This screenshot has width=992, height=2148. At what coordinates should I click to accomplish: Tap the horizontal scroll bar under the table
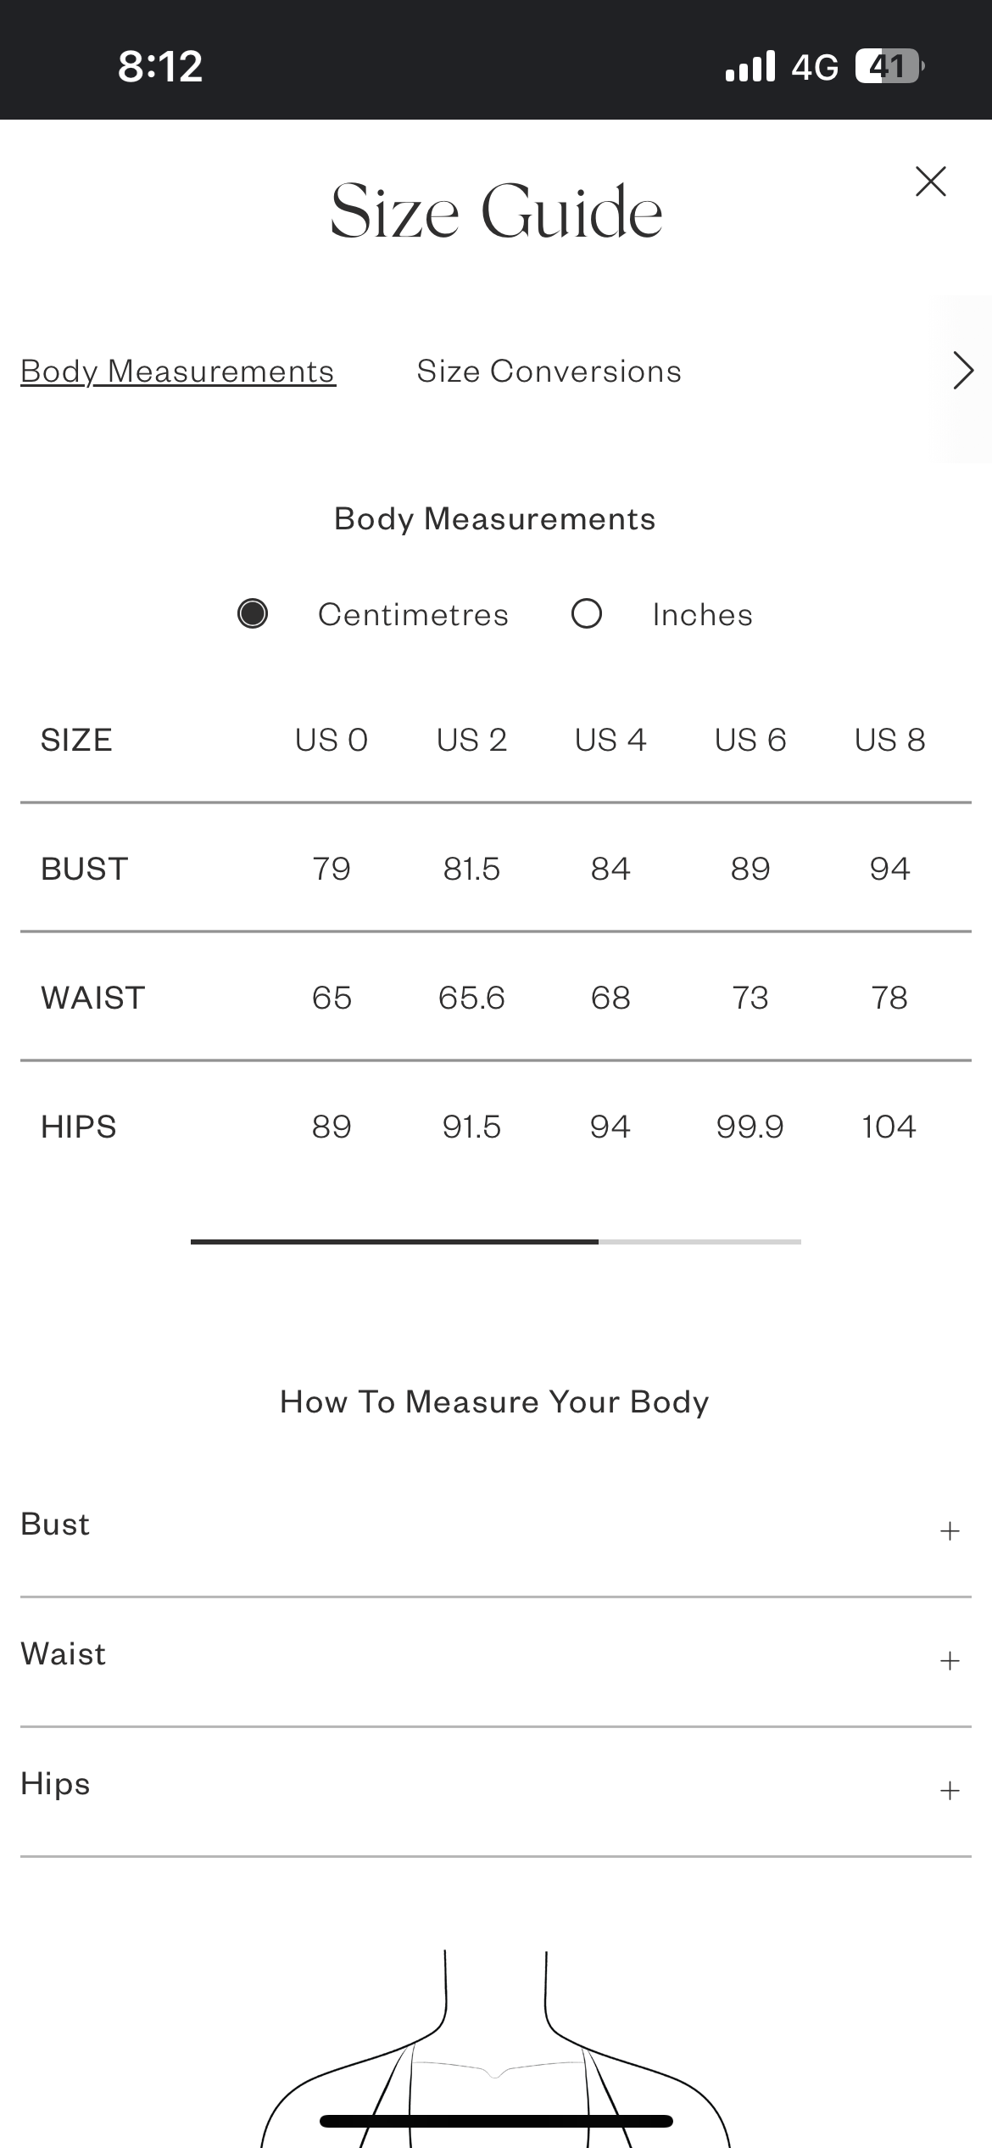pos(496,1241)
